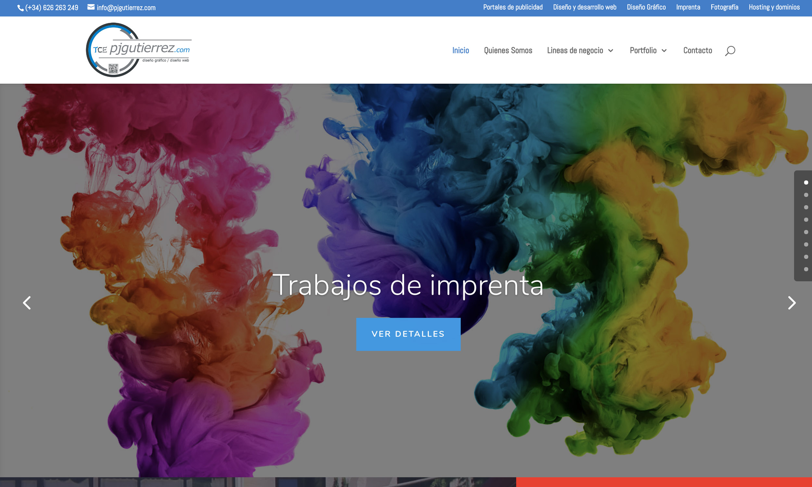The width and height of the screenshot is (812, 487).
Task: Select the fourth side navigation dot
Action: tap(806, 219)
